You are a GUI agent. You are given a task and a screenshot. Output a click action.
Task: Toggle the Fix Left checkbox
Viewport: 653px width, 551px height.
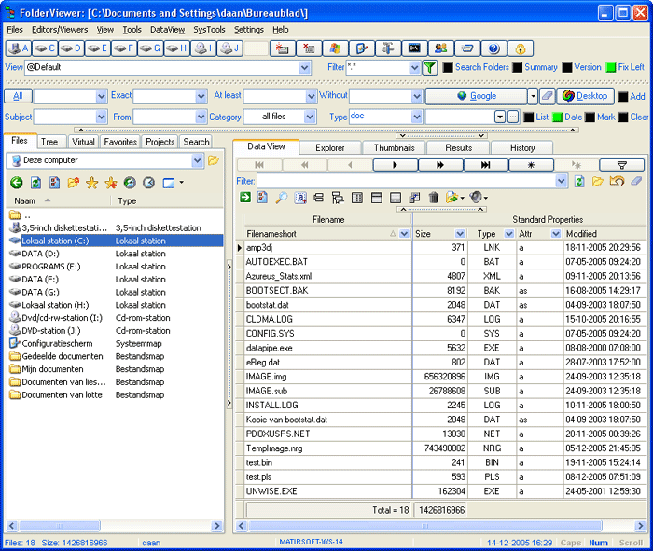(611, 68)
